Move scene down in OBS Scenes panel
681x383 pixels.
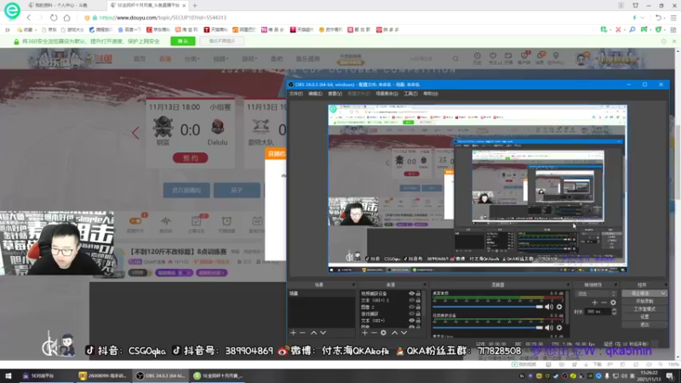coord(323,333)
